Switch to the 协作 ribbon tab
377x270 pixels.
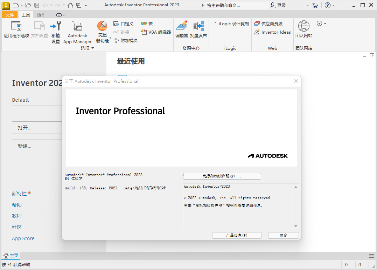[x=41, y=15]
